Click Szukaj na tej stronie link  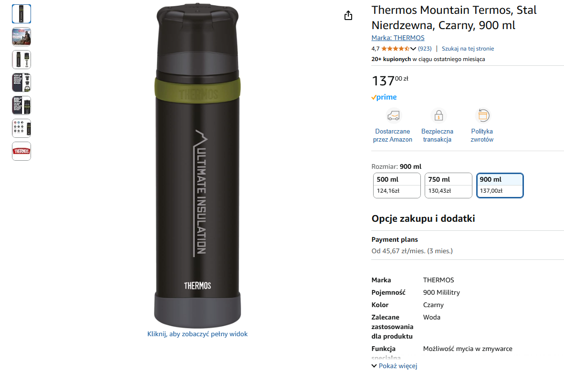tap(468, 49)
